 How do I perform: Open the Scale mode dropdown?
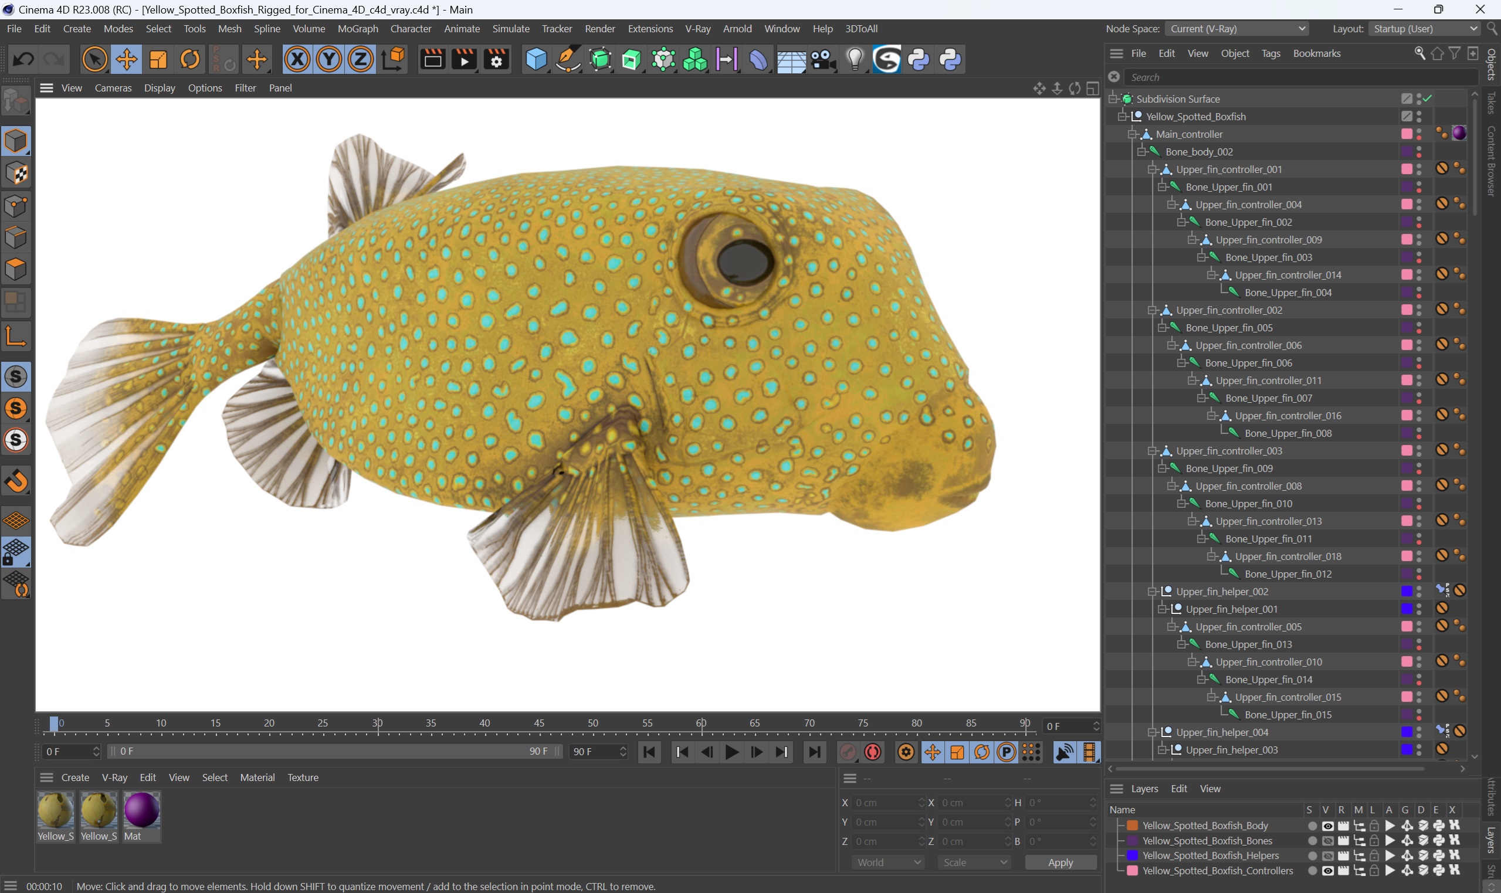(974, 863)
